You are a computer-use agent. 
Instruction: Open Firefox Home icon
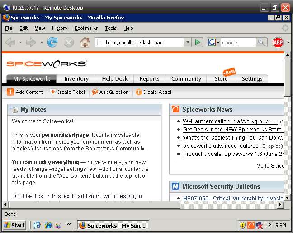click(x=85, y=42)
